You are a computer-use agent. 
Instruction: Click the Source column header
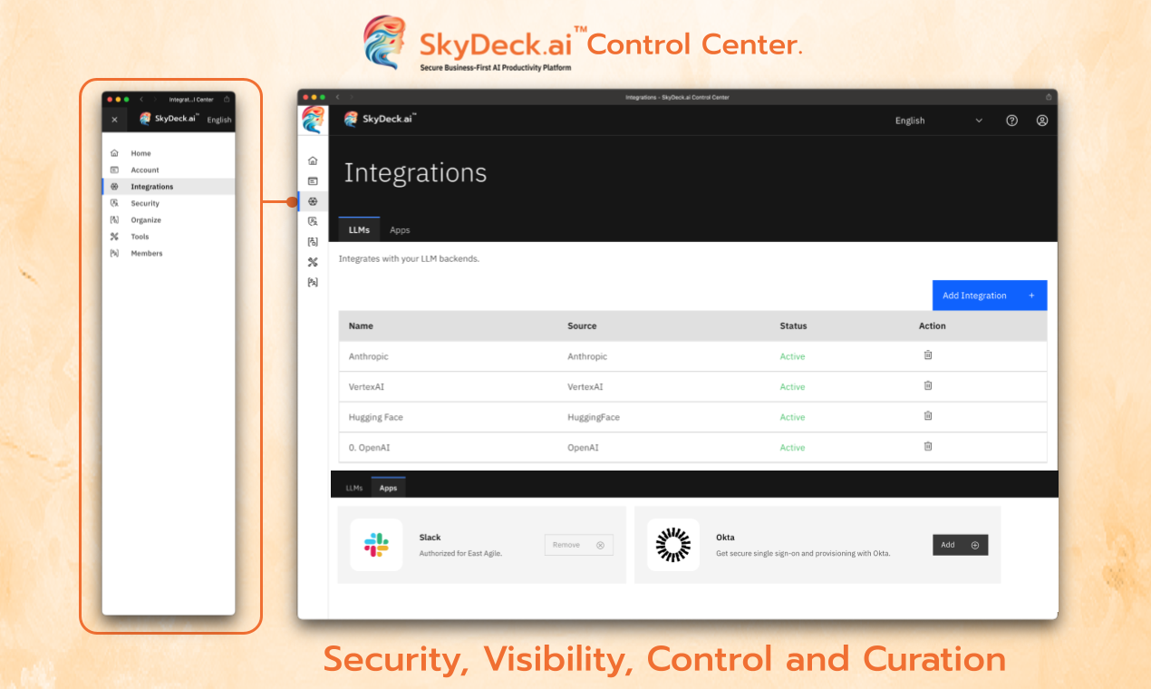pyautogui.click(x=582, y=325)
